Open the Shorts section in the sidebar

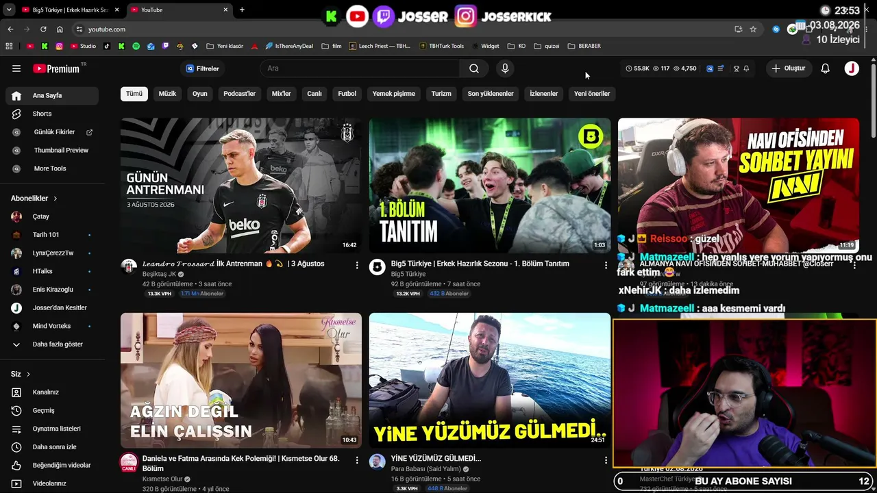[52, 114]
